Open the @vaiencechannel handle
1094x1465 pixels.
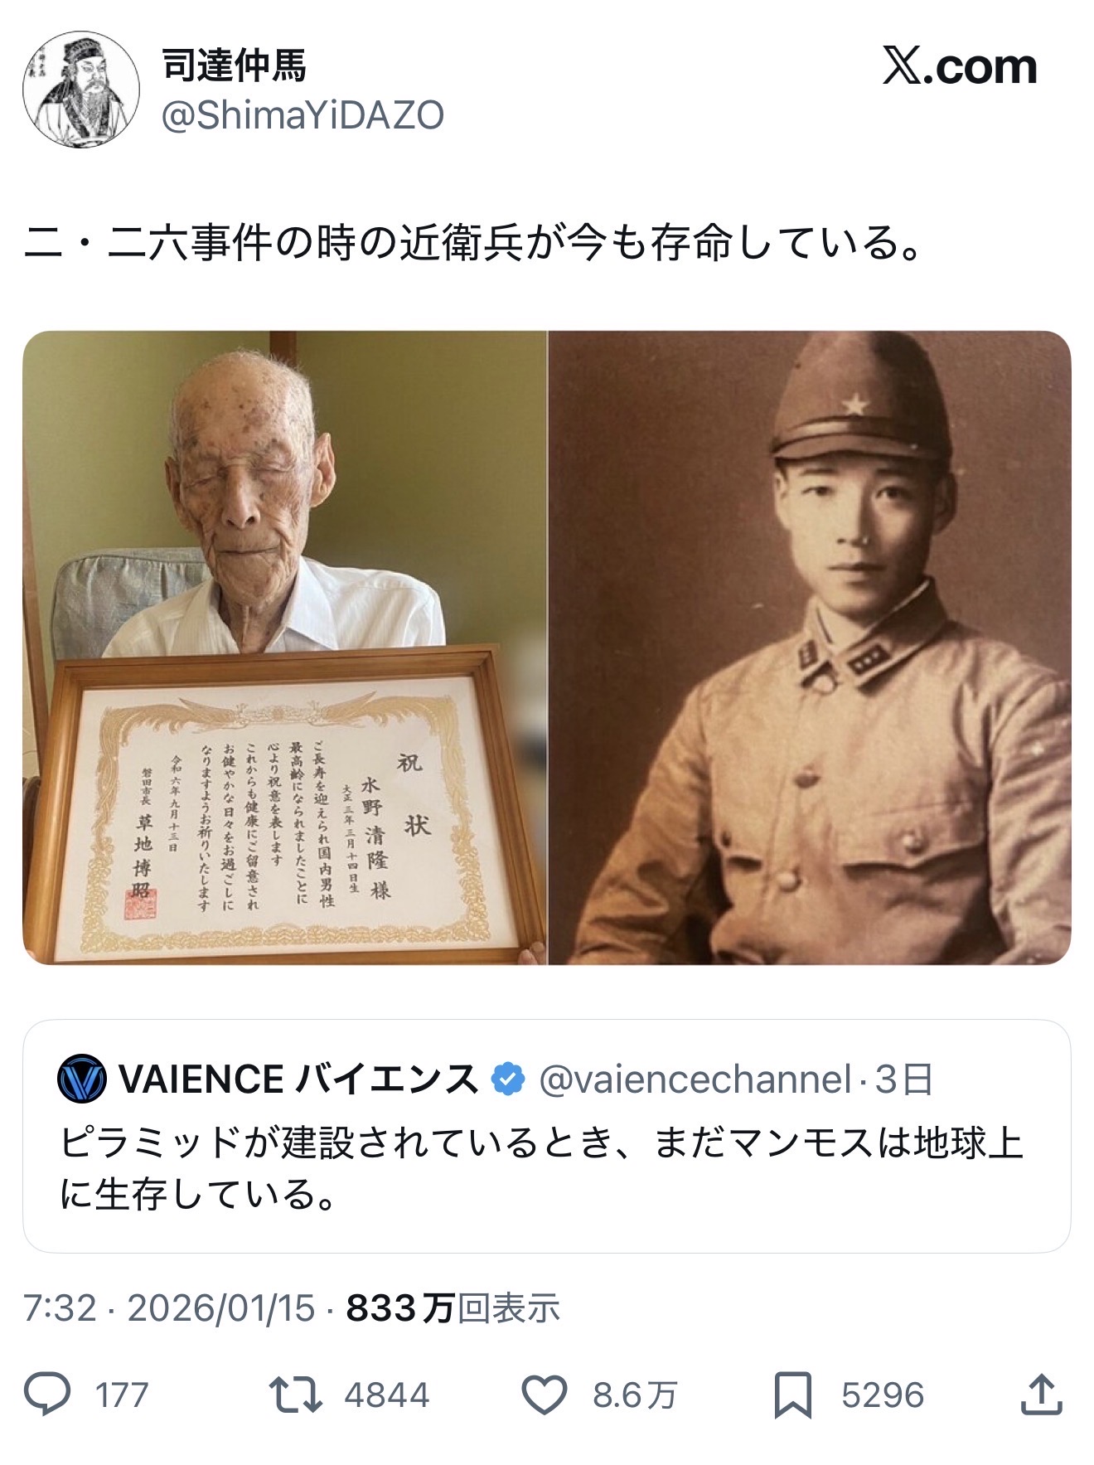[695, 1079]
